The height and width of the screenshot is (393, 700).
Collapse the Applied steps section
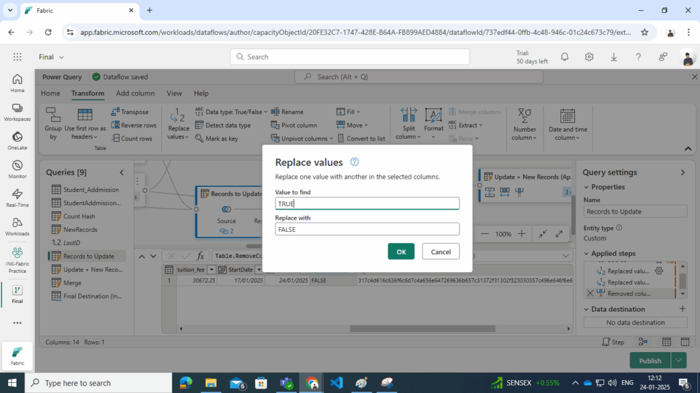point(586,254)
